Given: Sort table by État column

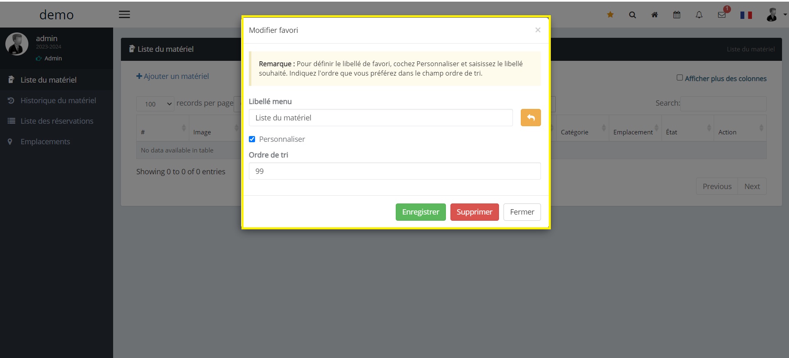Looking at the screenshot, I should pos(687,128).
